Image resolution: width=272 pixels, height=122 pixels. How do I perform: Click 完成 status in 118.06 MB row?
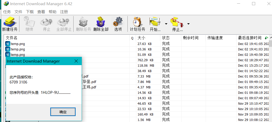(166, 65)
